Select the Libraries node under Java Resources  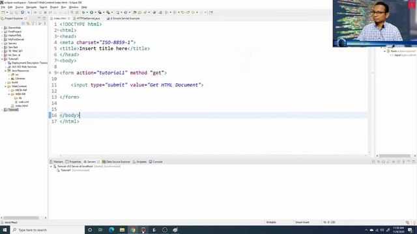[20, 79]
